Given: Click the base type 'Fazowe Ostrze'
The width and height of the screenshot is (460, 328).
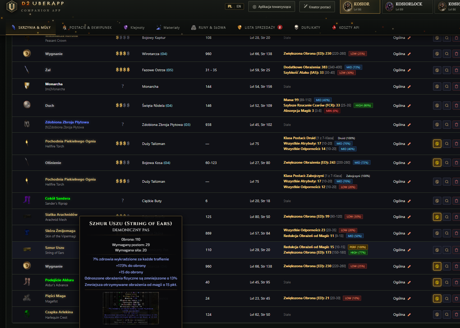Looking at the screenshot, I should click(154, 70).
